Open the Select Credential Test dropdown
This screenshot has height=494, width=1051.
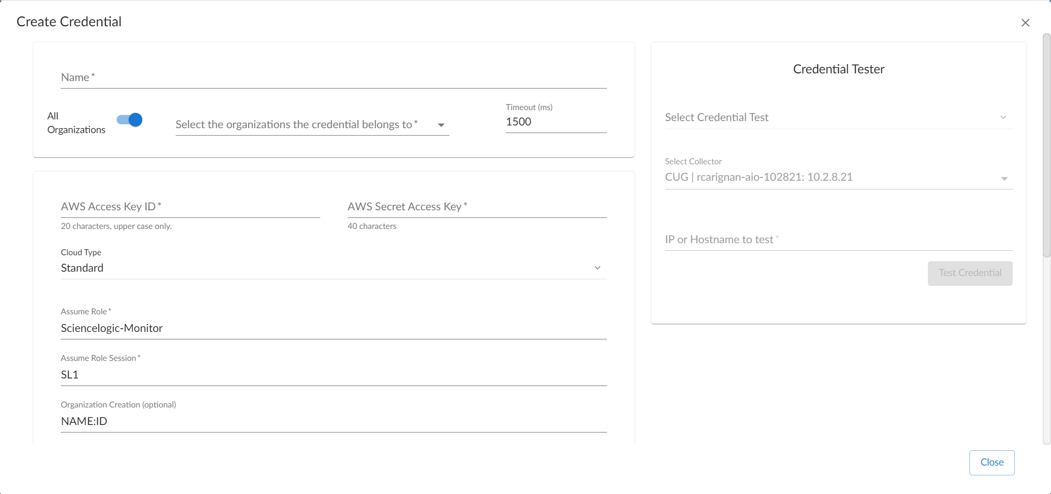point(832,117)
